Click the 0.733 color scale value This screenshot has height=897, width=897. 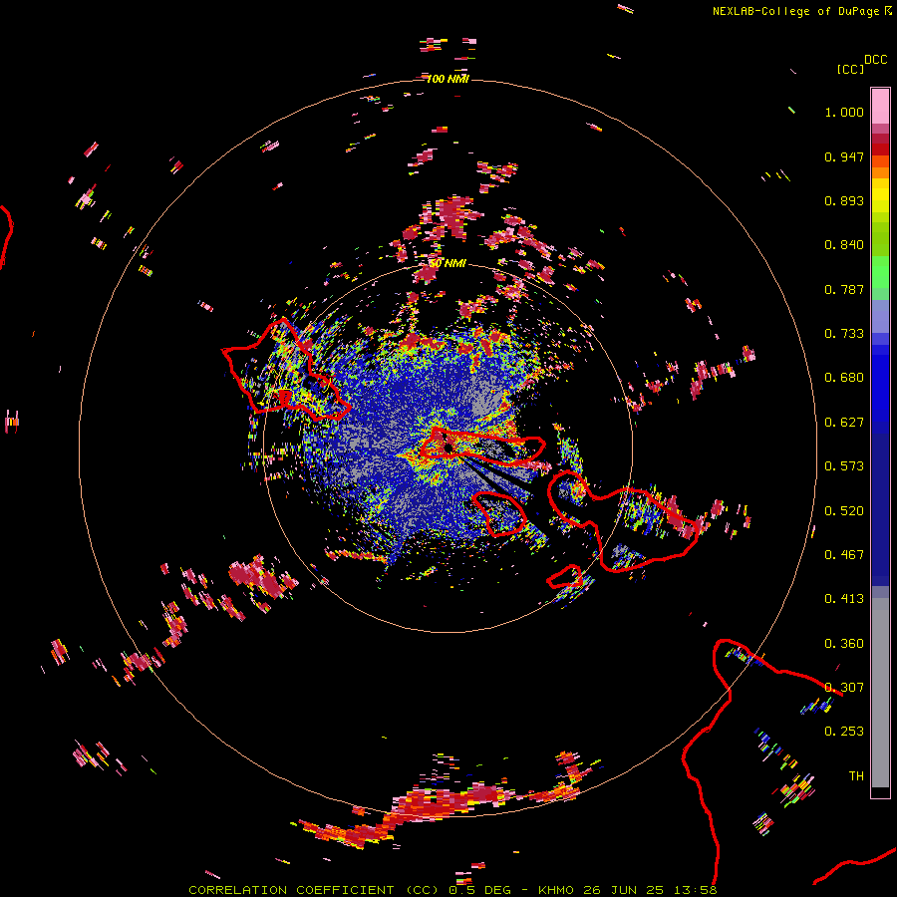[844, 334]
